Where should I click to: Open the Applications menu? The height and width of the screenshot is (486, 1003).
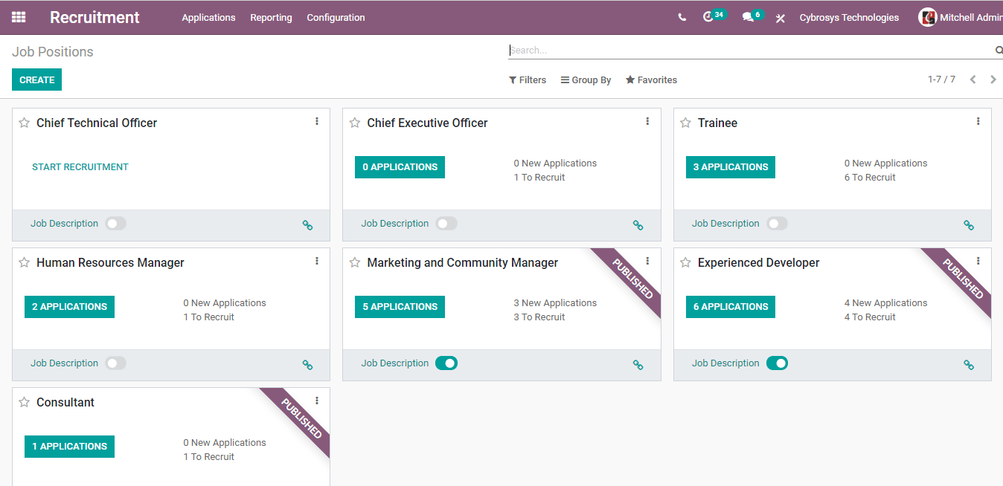click(208, 17)
